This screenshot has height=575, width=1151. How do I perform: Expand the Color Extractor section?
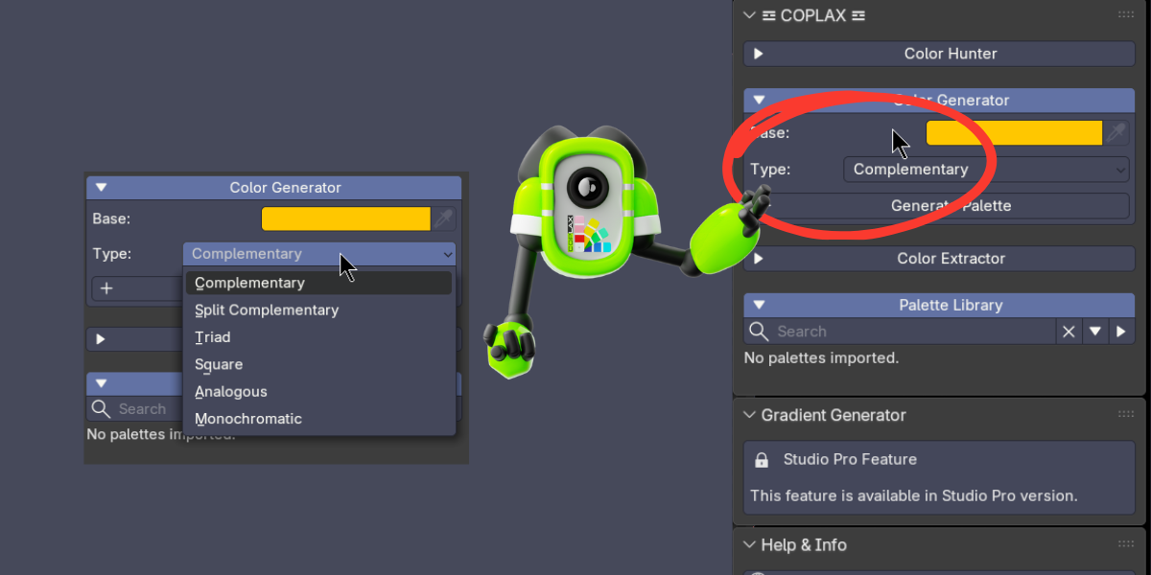(x=758, y=259)
